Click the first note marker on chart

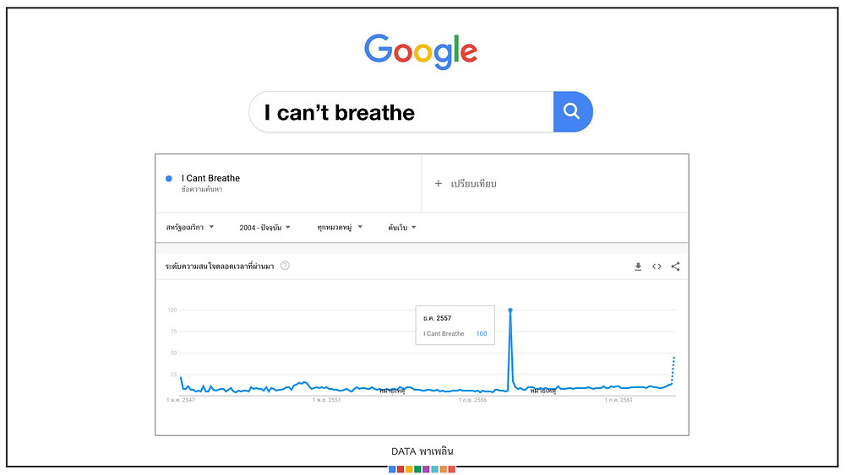(392, 391)
